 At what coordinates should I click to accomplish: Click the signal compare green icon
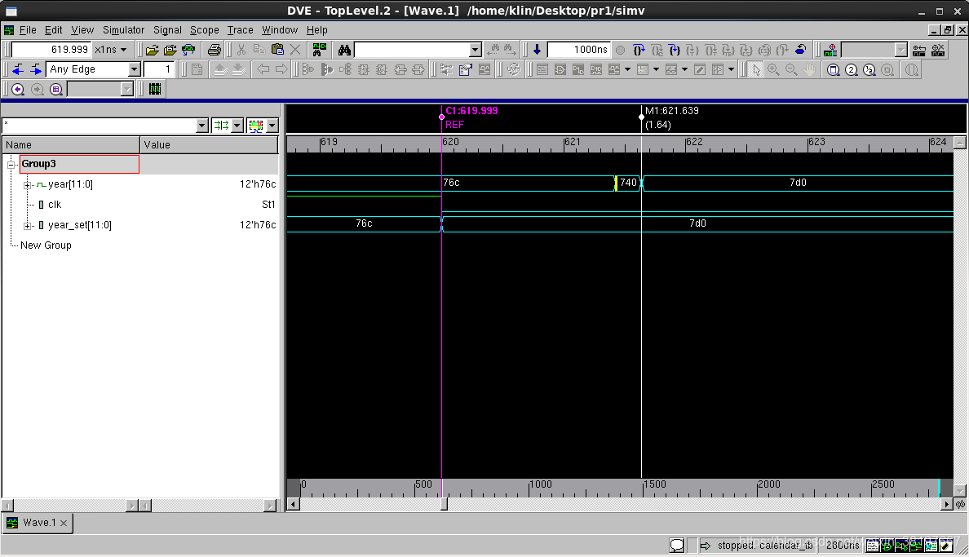click(319, 50)
